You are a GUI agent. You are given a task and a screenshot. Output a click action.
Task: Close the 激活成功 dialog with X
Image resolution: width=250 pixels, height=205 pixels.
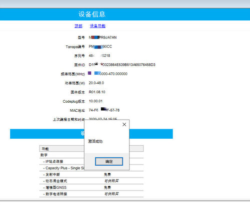pyautogui.click(x=124, y=125)
